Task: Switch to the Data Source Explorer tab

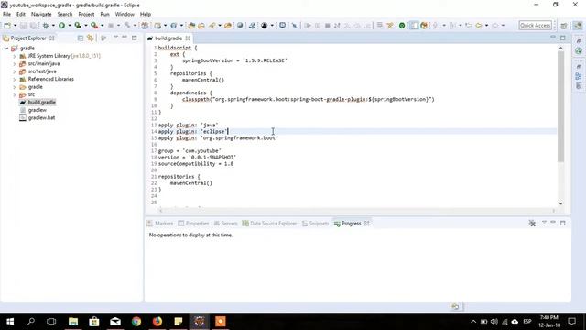Action: [x=269, y=224]
